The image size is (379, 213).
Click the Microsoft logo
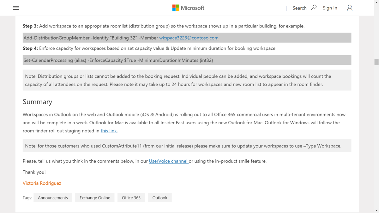188,8
